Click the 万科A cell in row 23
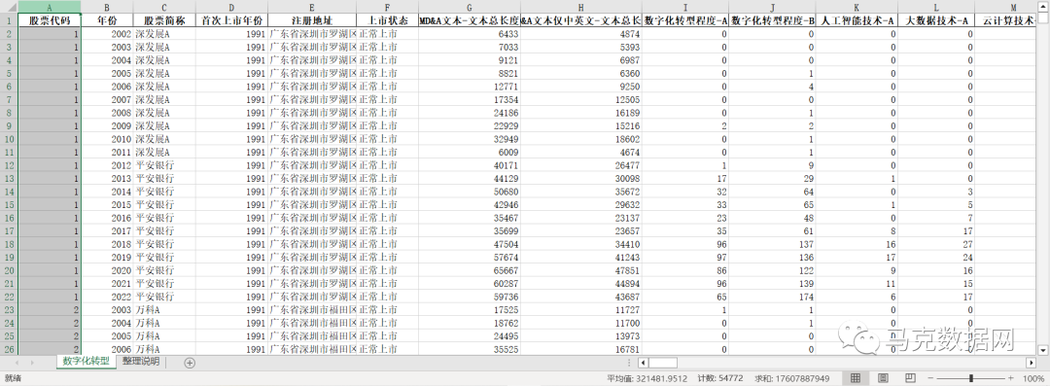The height and width of the screenshot is (386, 1050). 164,310
